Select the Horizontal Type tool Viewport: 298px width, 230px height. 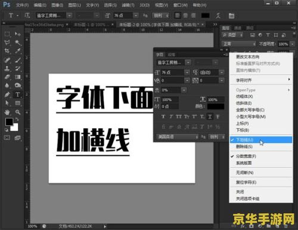(17, 94)
